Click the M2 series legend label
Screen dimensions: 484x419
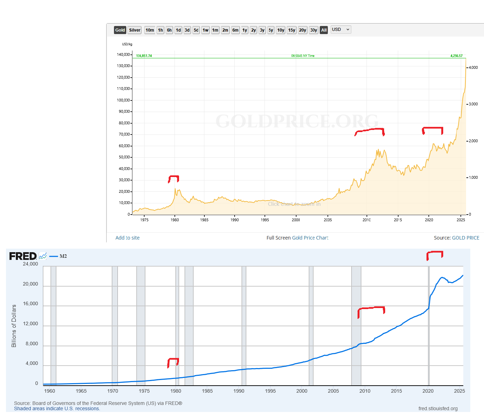point(63,256)
